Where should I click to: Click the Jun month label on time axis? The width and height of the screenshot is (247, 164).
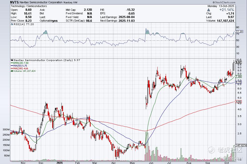coord(151,163)
